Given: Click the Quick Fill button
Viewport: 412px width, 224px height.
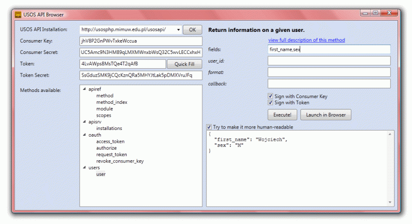Looking at the screenshot, I should point(184,64).
